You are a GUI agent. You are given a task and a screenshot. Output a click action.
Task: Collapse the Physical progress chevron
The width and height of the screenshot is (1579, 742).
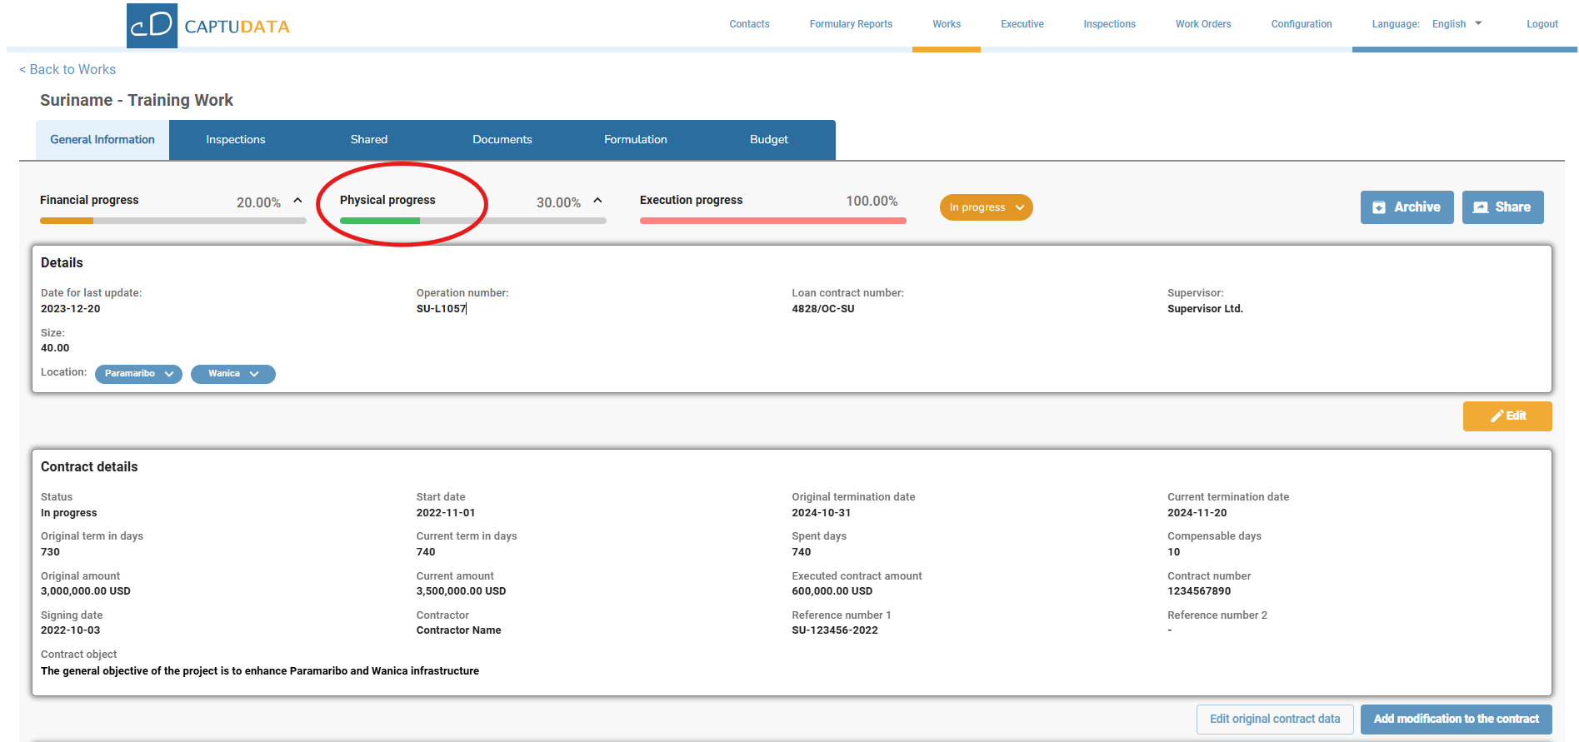[597, 201]
